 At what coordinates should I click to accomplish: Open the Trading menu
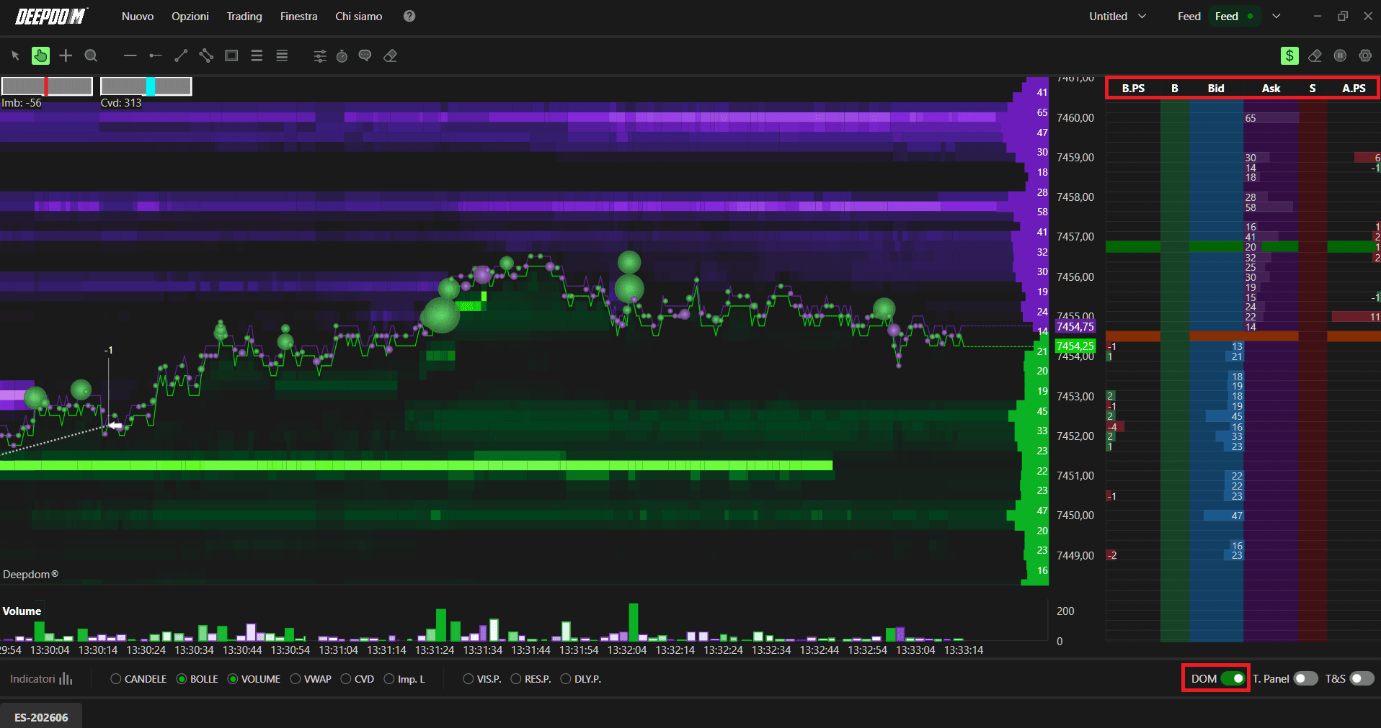[244, 16]
